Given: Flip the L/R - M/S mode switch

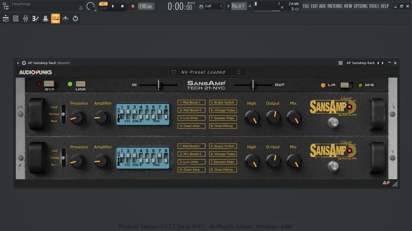Looking at the screenshot, I should click(x=347, y=85).
